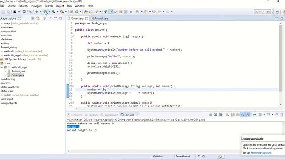Click Remove All Terminated Launches icon
285x160 pixels.
221,115
